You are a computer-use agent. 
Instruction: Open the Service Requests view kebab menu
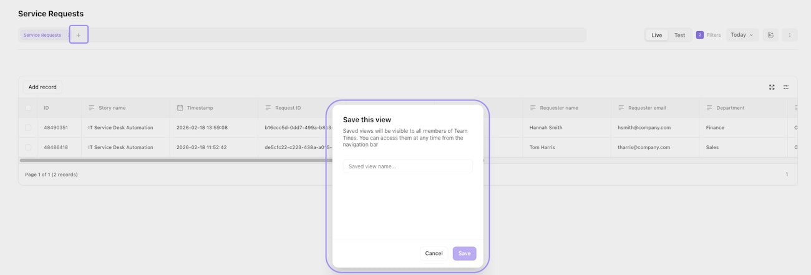coord(67,35)
